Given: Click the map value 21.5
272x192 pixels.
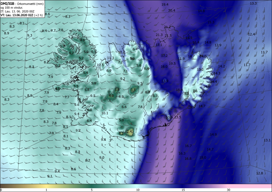Looking at the screenshot, I should [x=168, y=36].
